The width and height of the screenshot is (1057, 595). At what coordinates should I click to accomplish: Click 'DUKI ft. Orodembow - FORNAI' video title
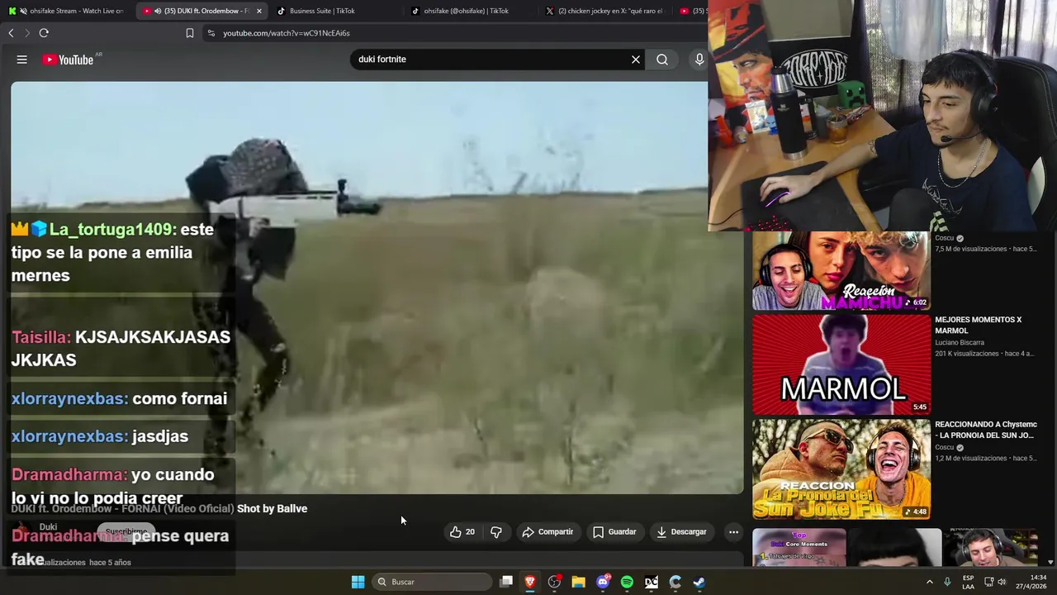click(122, 508)
